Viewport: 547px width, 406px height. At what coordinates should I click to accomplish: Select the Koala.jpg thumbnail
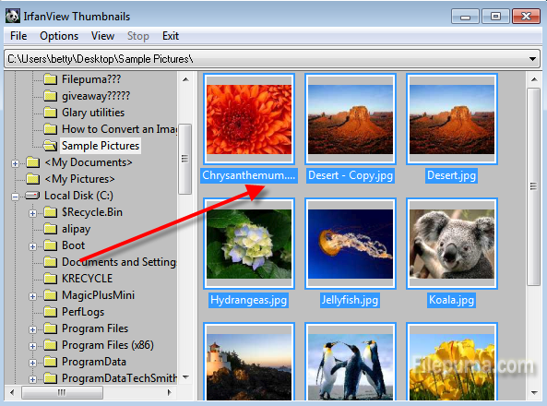pos(451,244)
